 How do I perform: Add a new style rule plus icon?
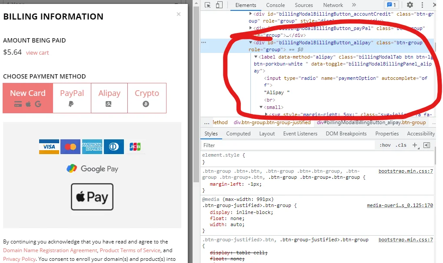pos(415,145)
